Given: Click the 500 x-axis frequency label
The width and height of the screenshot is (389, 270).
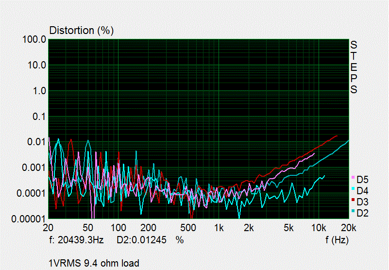Looking at the screenshot, I should click(x=188, y=228).
